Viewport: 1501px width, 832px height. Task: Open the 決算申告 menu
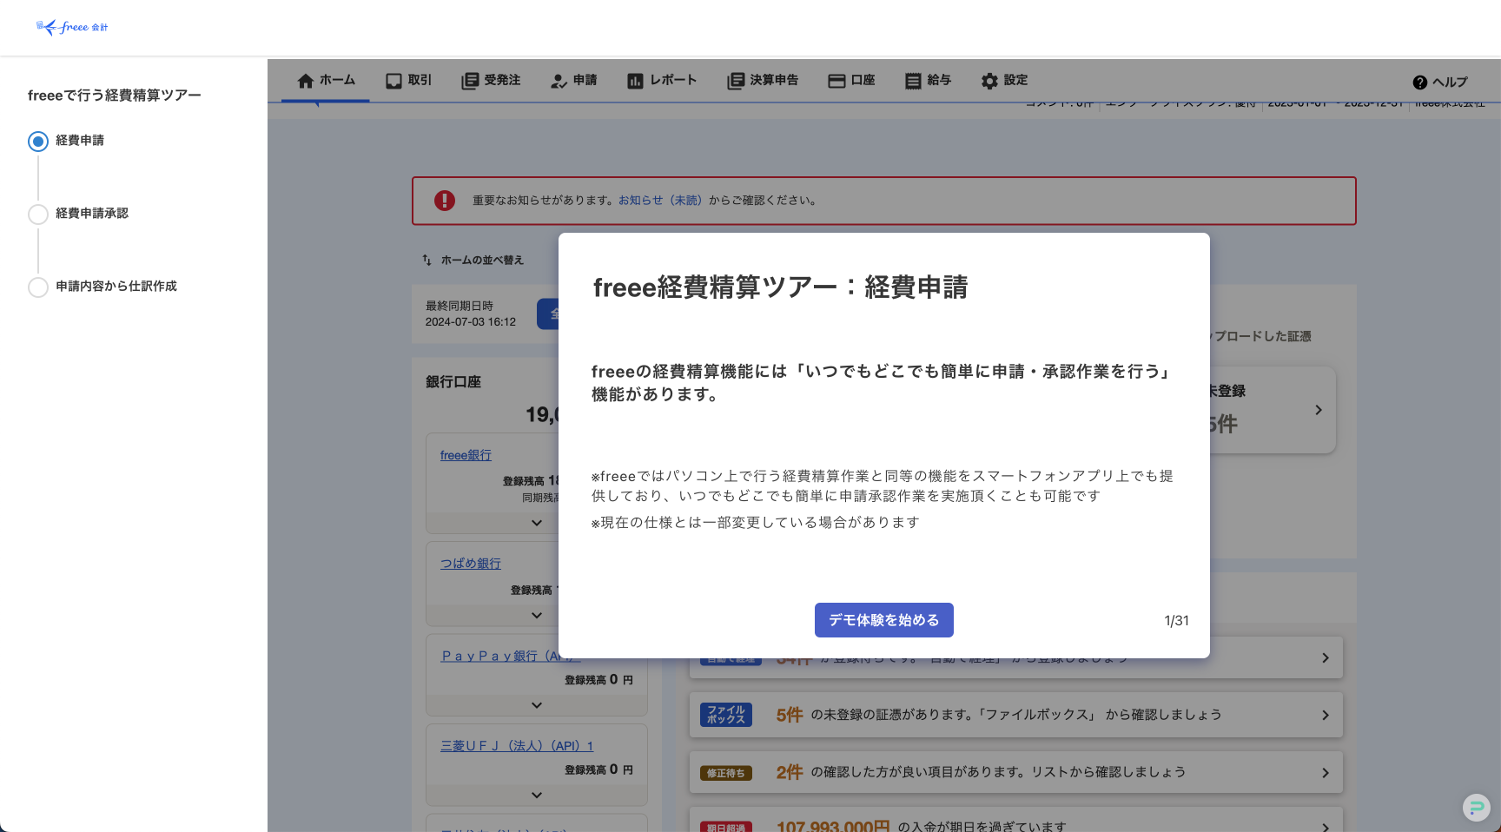coord(763,81)
